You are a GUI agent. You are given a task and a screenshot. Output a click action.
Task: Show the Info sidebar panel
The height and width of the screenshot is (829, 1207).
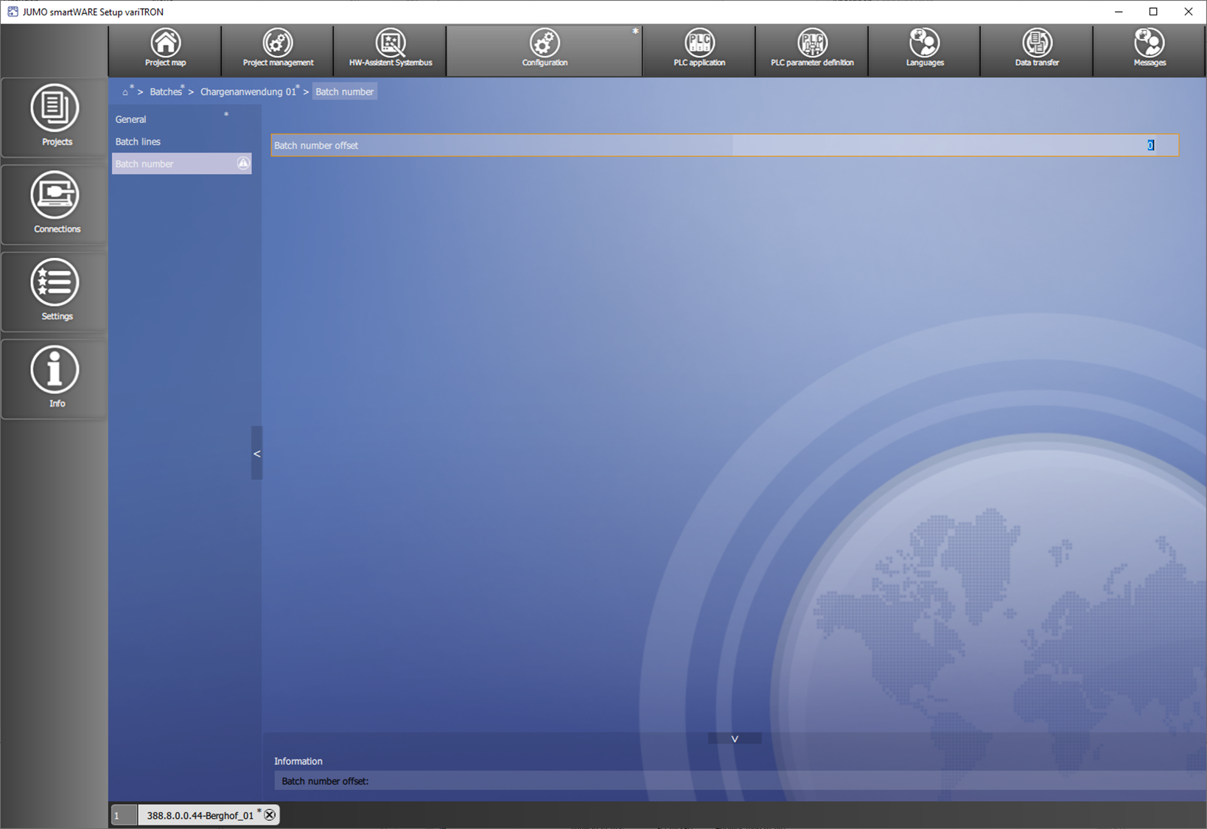pyautogui.click(x=55, y=378)
